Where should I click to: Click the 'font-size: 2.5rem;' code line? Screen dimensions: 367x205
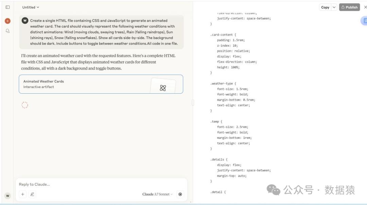pyautogui.click(x=233, y=127)
